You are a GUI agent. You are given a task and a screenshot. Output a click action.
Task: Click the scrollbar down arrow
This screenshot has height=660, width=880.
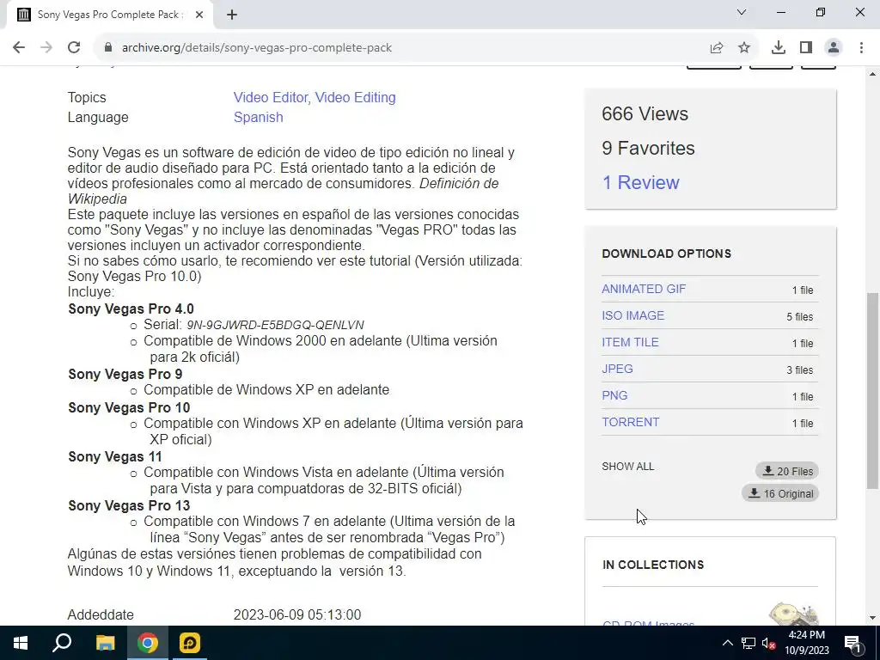click(872, 618)
